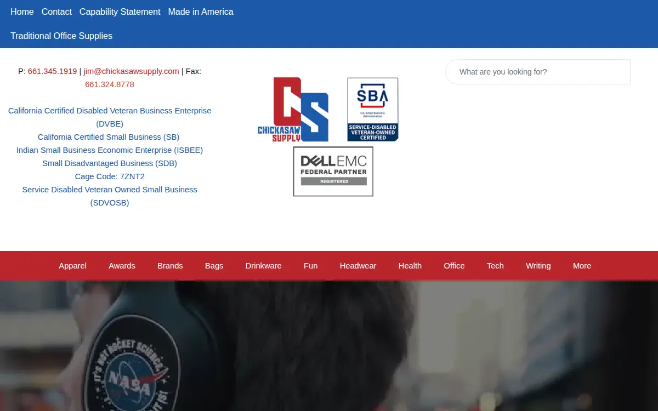This screenshot has height=411, width=658.
Task: Click 'California Certified Small Business (SB)' text
Action: [x=109, y=137]
